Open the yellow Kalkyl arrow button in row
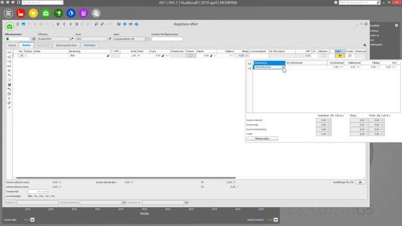The width and height of the screenshot is (402, 226). pos(340,56)
